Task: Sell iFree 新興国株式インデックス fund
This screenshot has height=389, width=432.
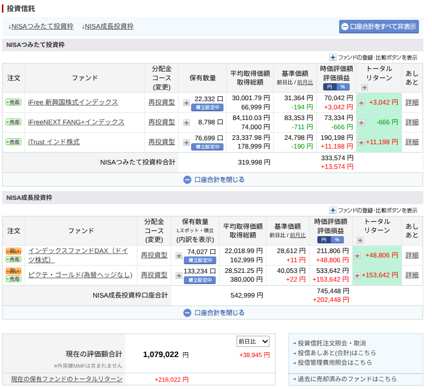Action: [x=14, y=102]
